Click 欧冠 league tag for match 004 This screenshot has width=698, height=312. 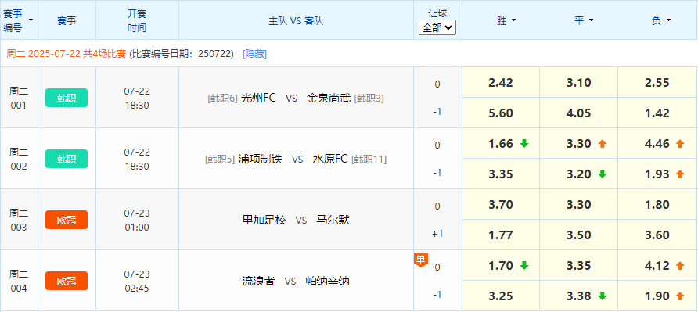(67, 281)
